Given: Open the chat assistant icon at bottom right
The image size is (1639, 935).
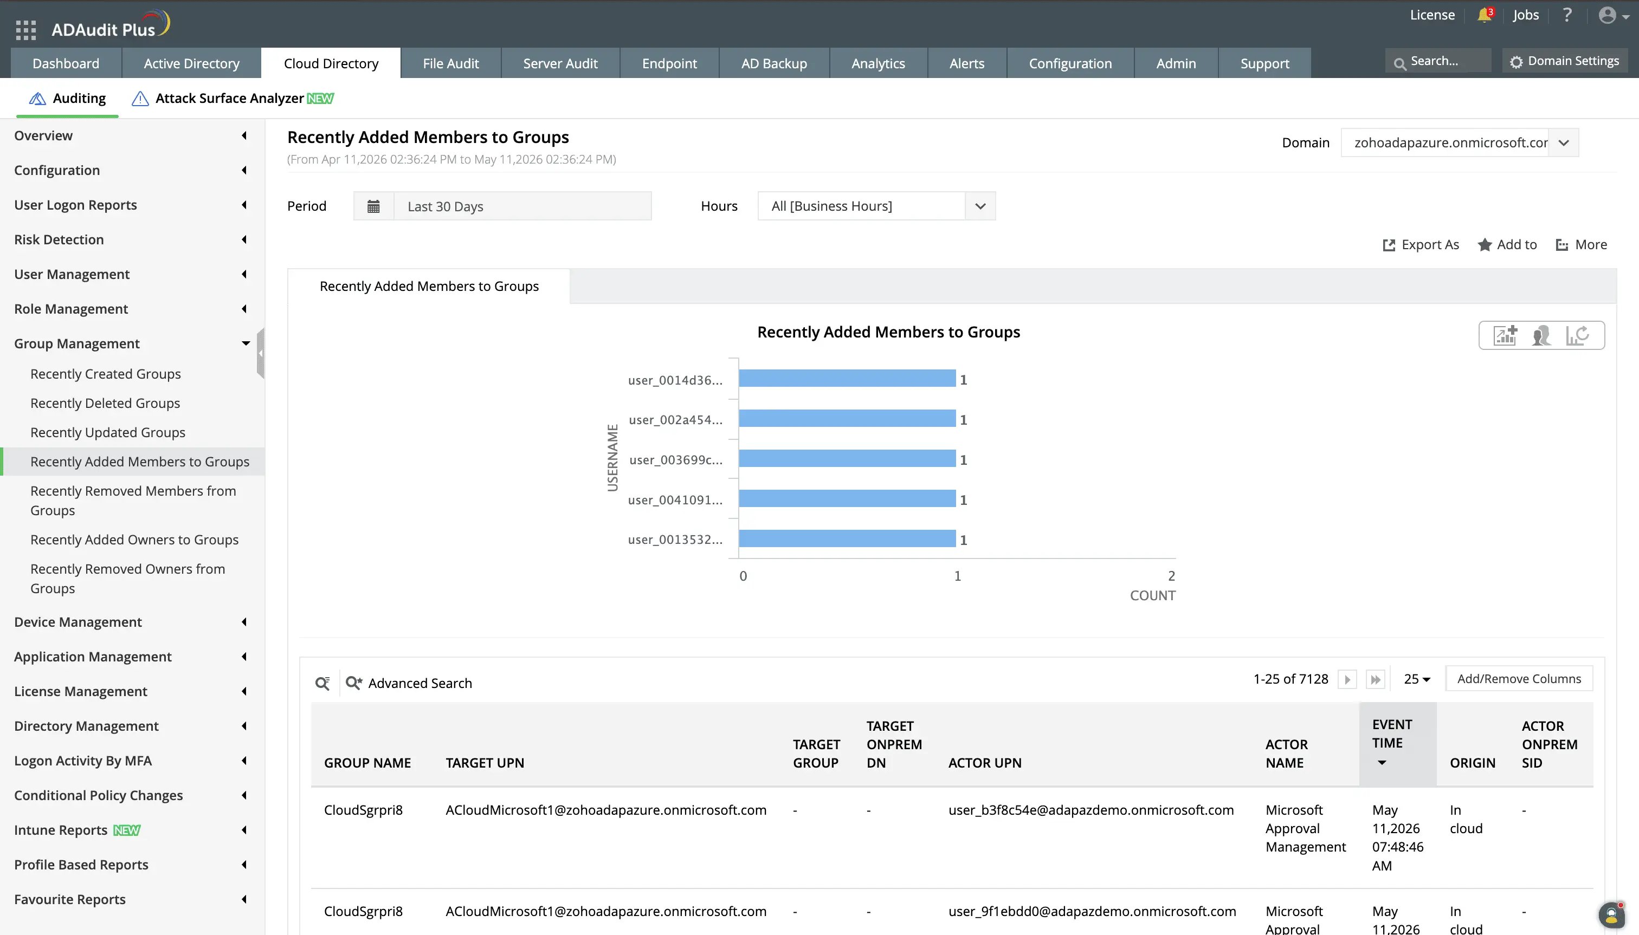Looking at the screenshot, I should pyautogui.click(x=1611, y=915).
